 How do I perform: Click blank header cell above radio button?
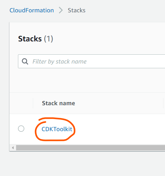point(21,103)
